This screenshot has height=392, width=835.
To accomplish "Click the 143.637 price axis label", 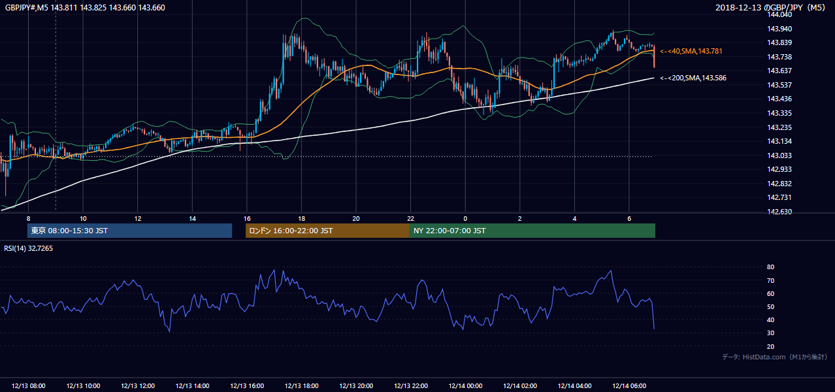I will [x=779, y=71].
